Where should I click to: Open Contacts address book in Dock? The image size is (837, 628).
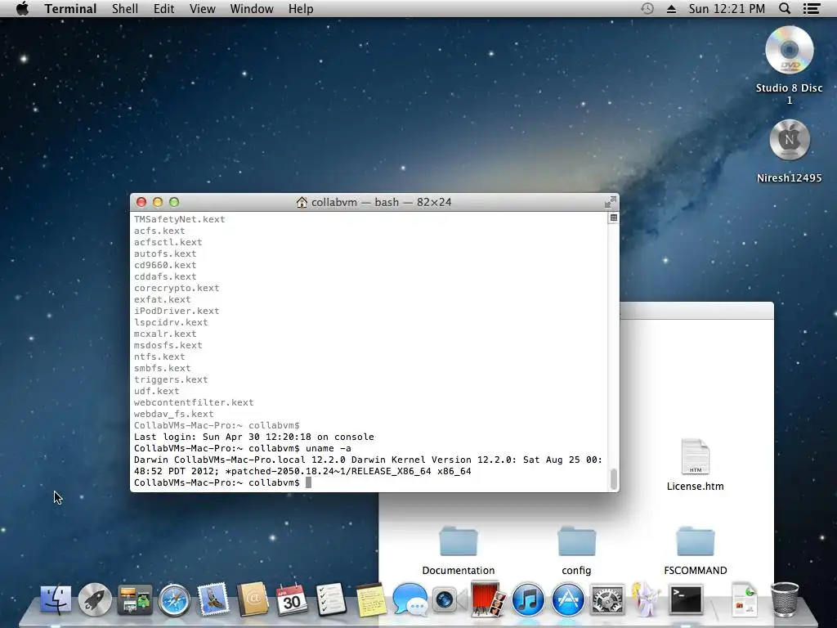click(253, 599)
